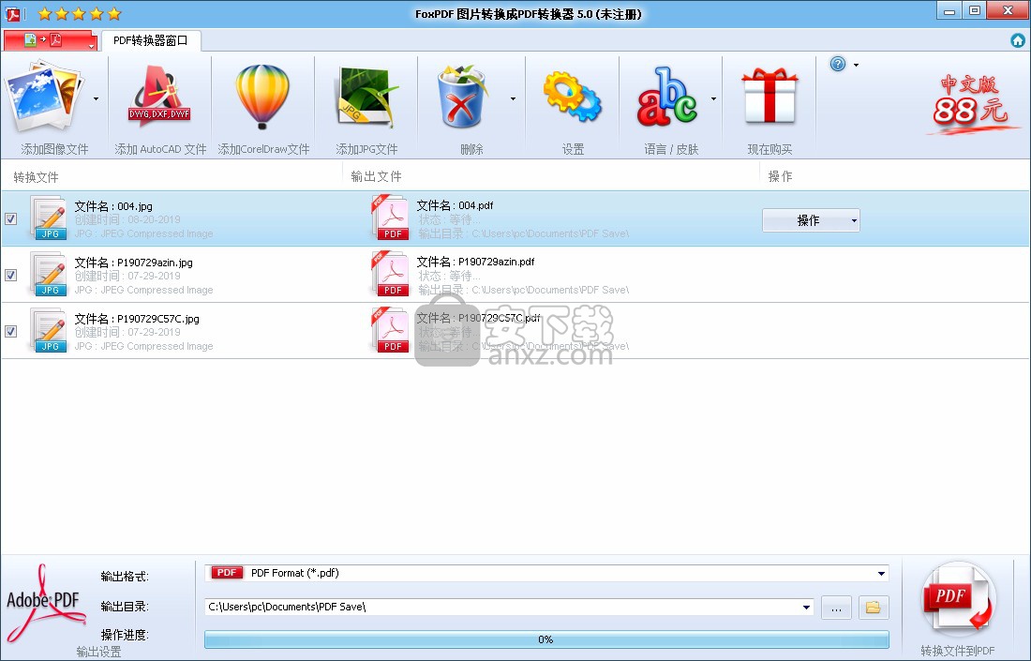Click the browse '...' button

(836, 607)
